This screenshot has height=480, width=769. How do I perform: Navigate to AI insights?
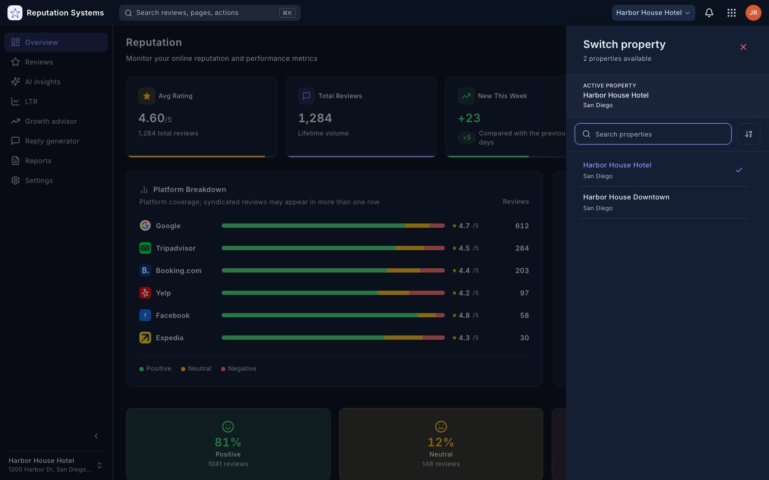(56, 82)
